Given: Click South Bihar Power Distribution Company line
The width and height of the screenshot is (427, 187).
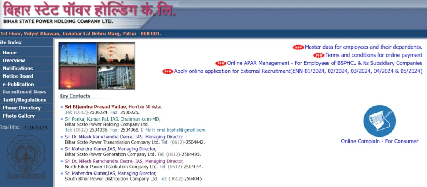Looking at the screenshot, I should point(134,179).
